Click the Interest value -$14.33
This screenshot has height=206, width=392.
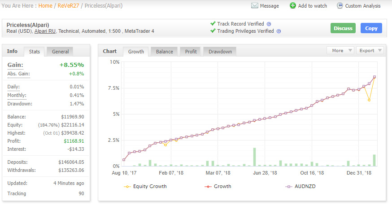click(75, 149)
